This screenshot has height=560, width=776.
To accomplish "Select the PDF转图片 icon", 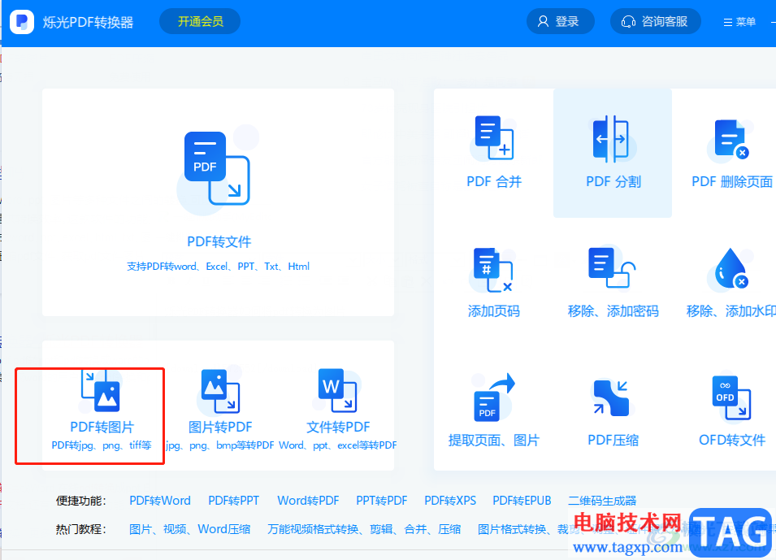I will (101, 391).
